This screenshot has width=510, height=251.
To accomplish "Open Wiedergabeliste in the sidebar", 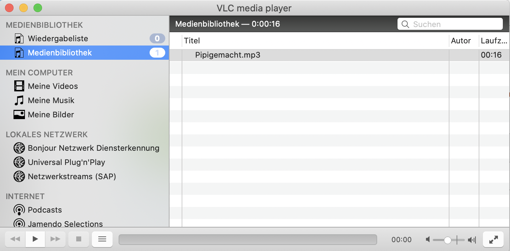I will (84, 38).
